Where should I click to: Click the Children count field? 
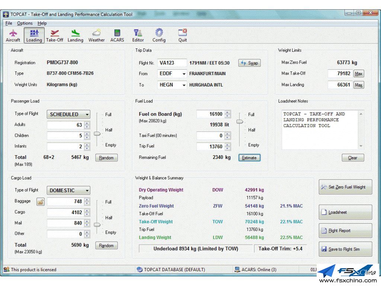(x=65, y=136)
